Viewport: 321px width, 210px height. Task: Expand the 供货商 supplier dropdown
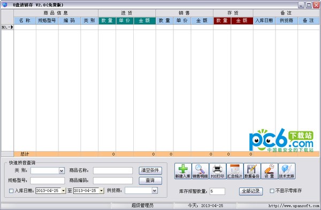tap(155, 191)
